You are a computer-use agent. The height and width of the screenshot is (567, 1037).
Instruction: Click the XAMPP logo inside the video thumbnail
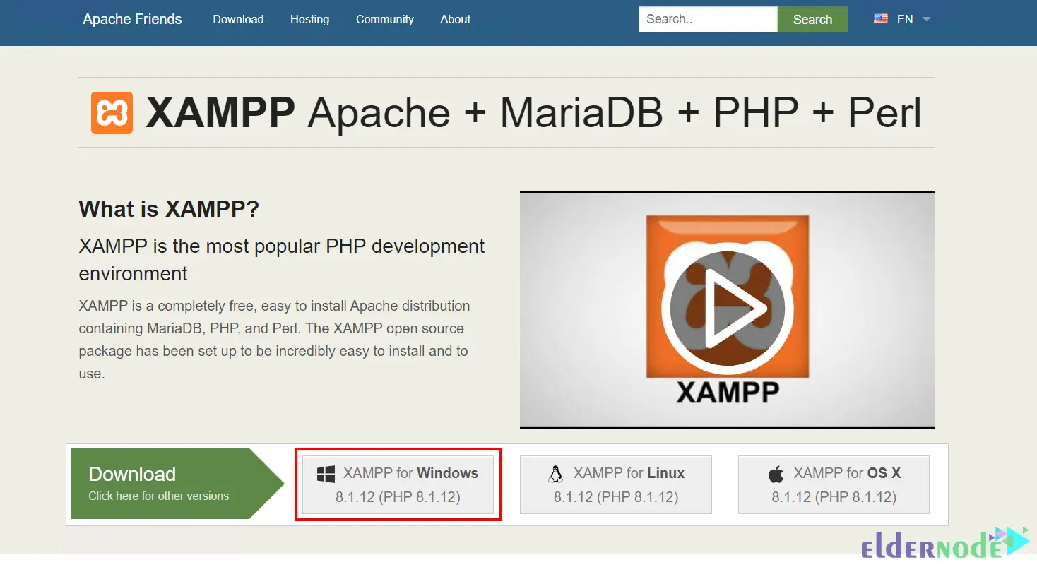click(728, 297)
